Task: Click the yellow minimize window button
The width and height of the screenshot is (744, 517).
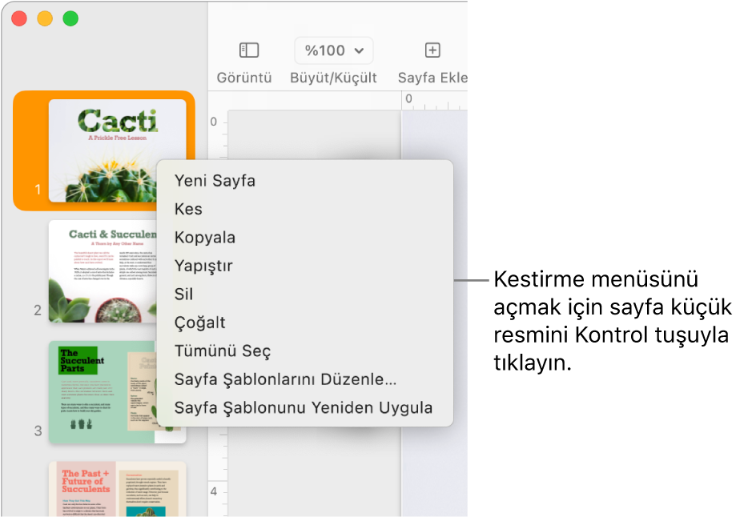Action: coord(45,18)
